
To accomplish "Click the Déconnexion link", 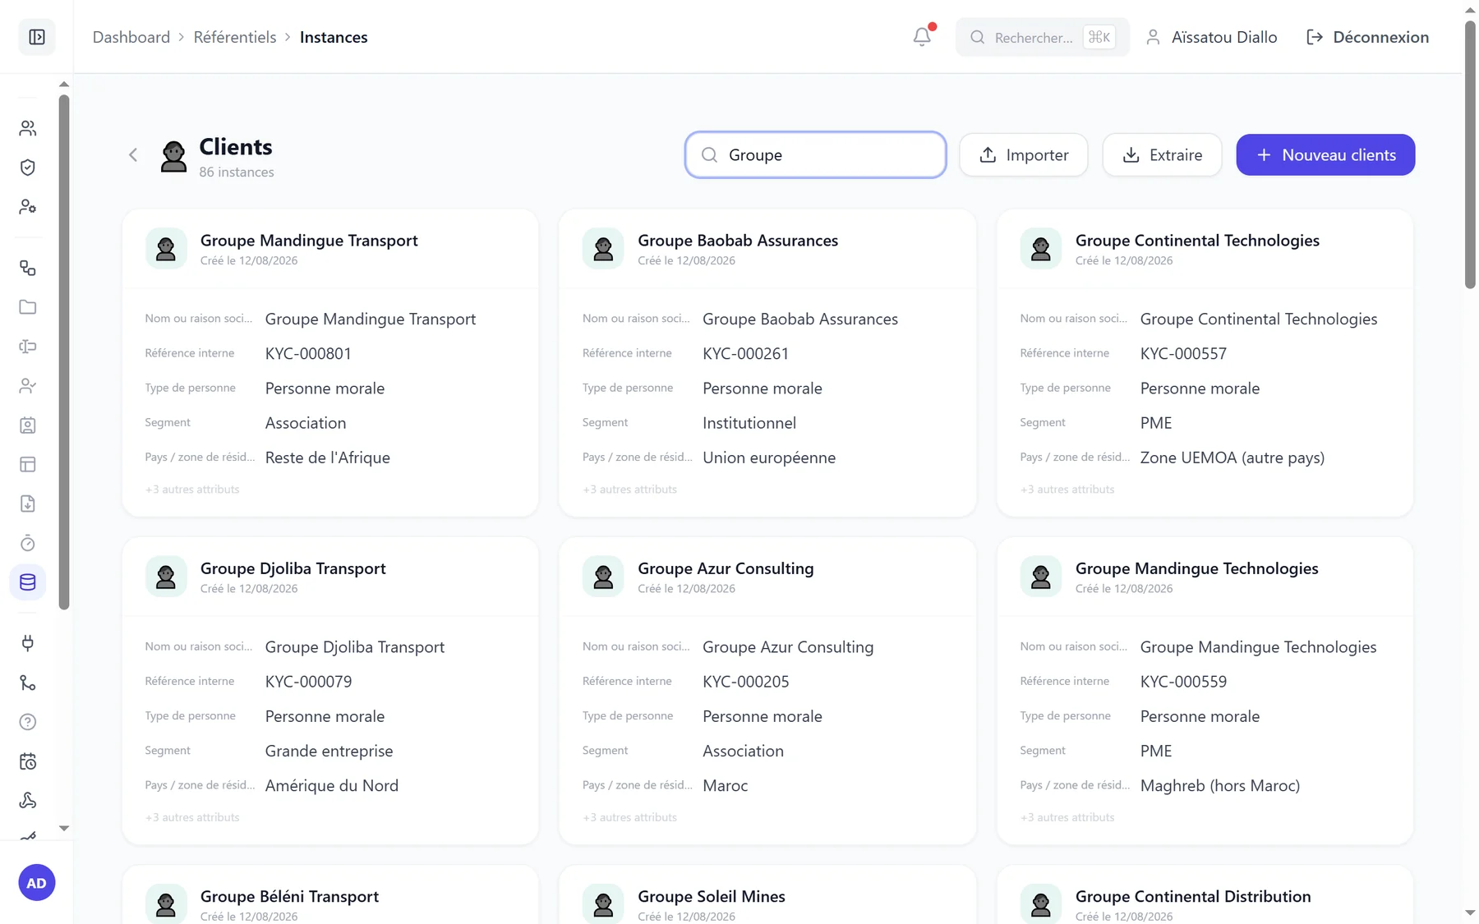I will click(1368, 37).
